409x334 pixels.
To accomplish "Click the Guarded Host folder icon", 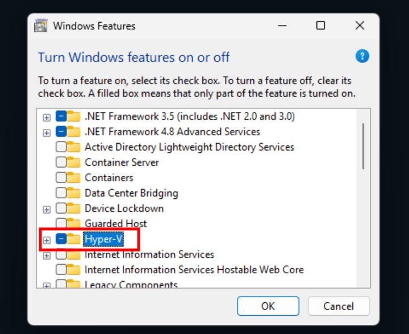I will pyautogui.click(x=74, y=224).
